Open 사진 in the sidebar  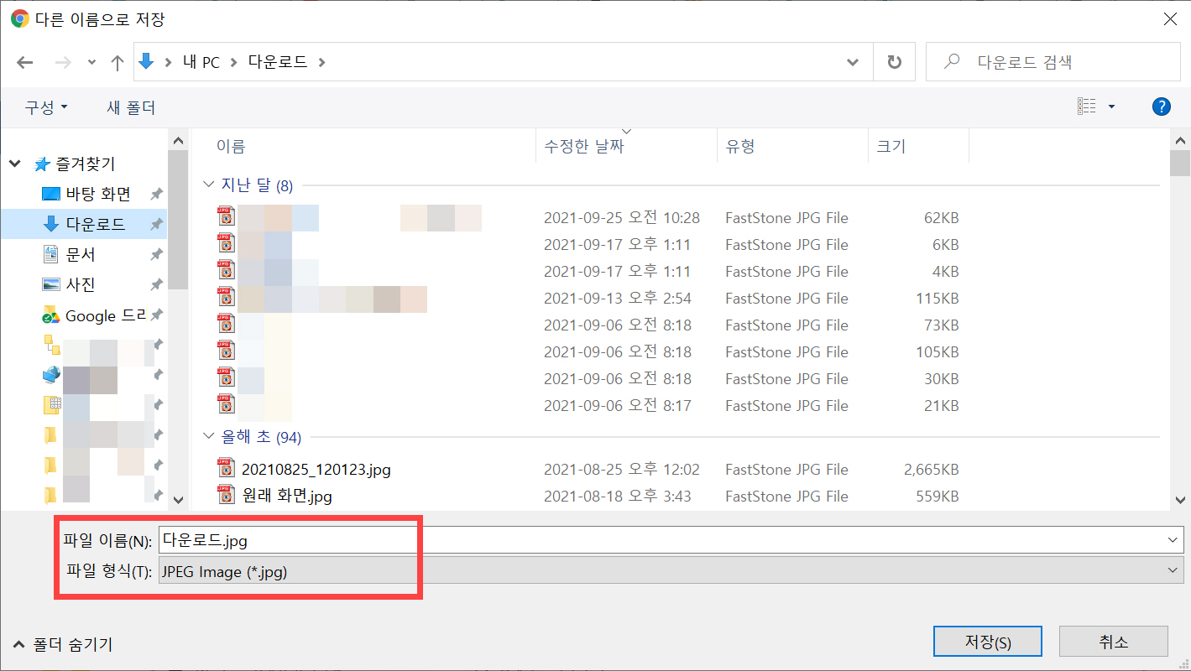click(x=81, y=284)
